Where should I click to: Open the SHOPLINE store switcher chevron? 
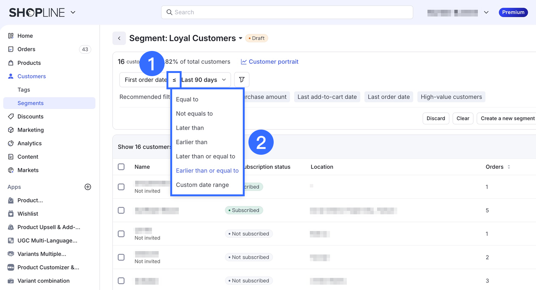click(73, 13)
